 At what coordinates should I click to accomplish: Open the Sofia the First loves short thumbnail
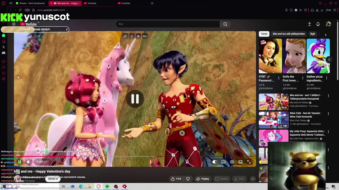click(x=294, y=56)
